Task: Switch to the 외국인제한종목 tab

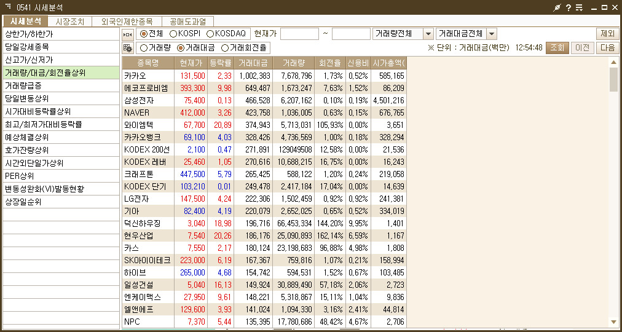Action: (x=127, y=22)
